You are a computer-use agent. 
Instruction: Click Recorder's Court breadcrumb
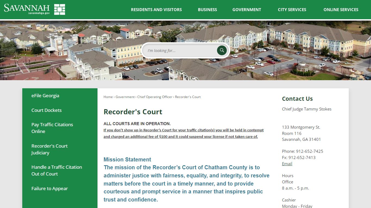pos(188,97)
